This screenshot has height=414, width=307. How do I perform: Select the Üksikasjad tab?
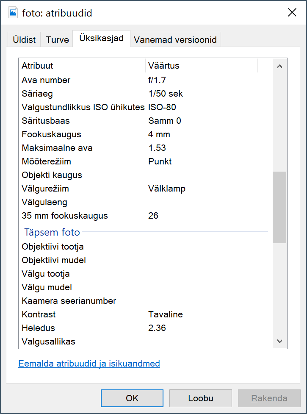[101, 38]
